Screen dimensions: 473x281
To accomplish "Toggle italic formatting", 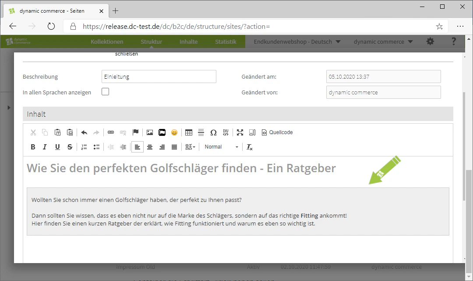I will pyautogui.click(x=45, y=147).
